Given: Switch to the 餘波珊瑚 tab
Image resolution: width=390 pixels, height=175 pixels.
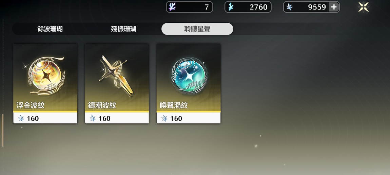Looking at the screenshot, I should point(50,29).
